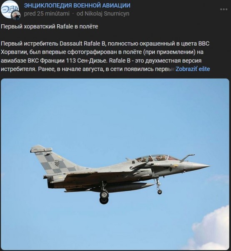Image resolution: width=231 pixels, height=251 pixels.
Task: Click the main landing gear wheels in photo
Action: [104, 198]
